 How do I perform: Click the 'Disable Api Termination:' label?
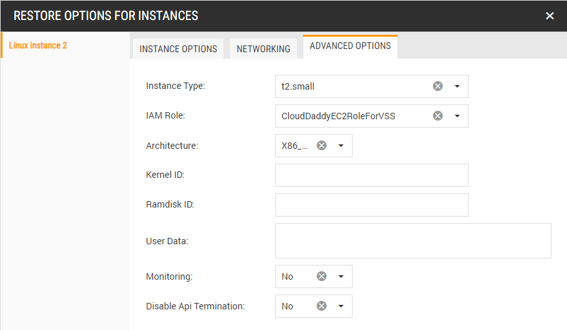click(195, 306)
